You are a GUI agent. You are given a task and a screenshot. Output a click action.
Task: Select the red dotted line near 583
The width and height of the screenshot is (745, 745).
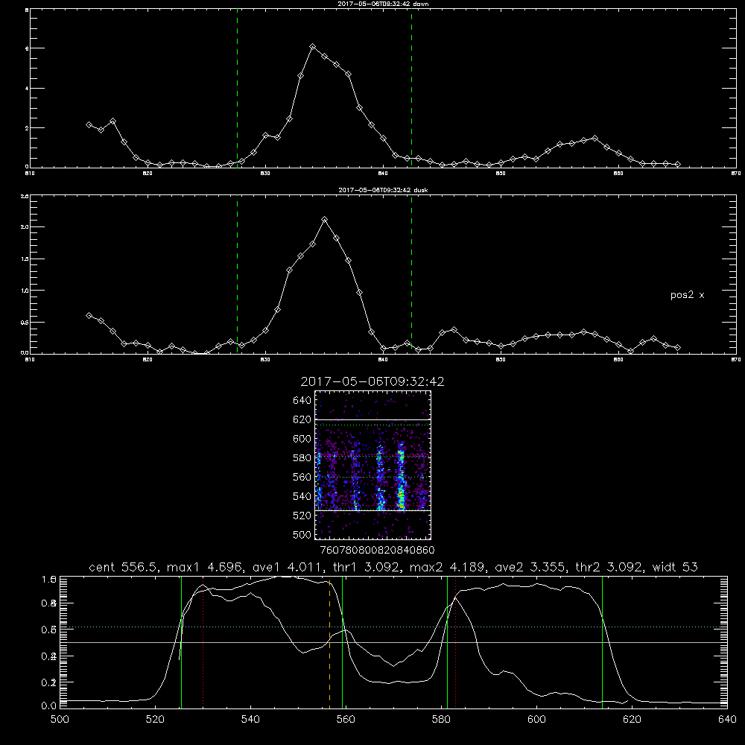click(456, 642)
